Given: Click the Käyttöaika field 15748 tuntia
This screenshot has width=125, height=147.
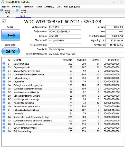Looking at the screenshot, I should coord(115,45).
